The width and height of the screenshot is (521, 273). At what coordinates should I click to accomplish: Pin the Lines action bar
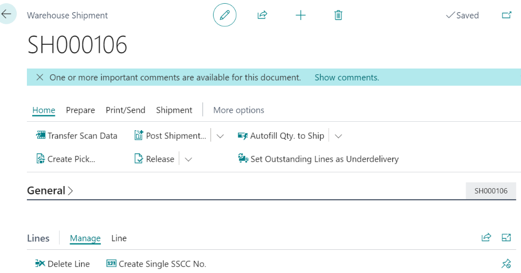coord(506,264)
